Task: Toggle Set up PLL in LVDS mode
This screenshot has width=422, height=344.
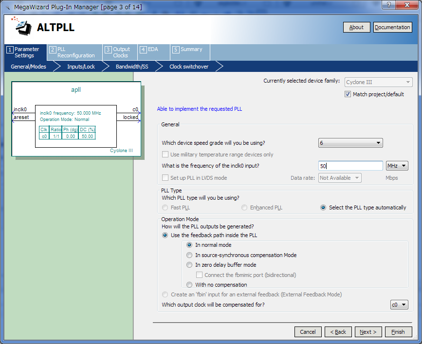Action: [165, 178]
